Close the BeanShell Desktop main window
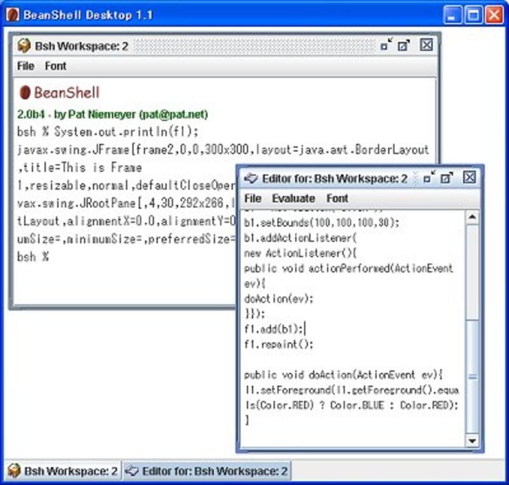 point(494,15)
